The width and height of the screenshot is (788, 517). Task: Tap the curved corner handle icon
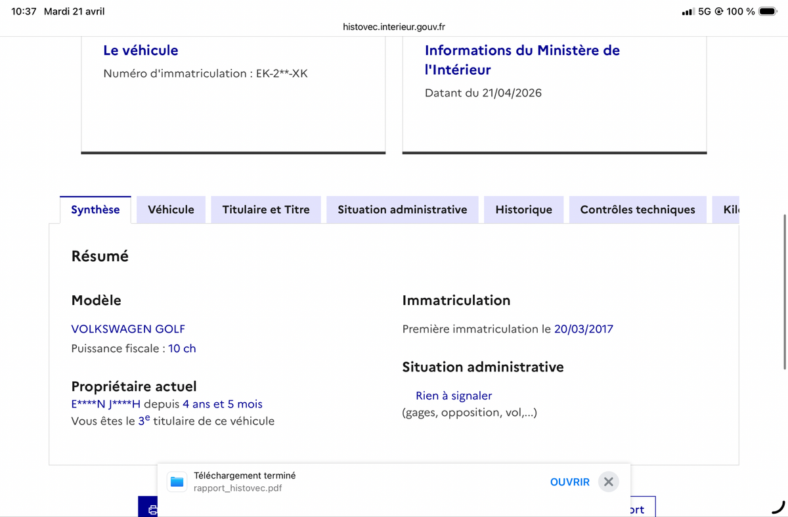pyautogui.click(x=778, y=507)
